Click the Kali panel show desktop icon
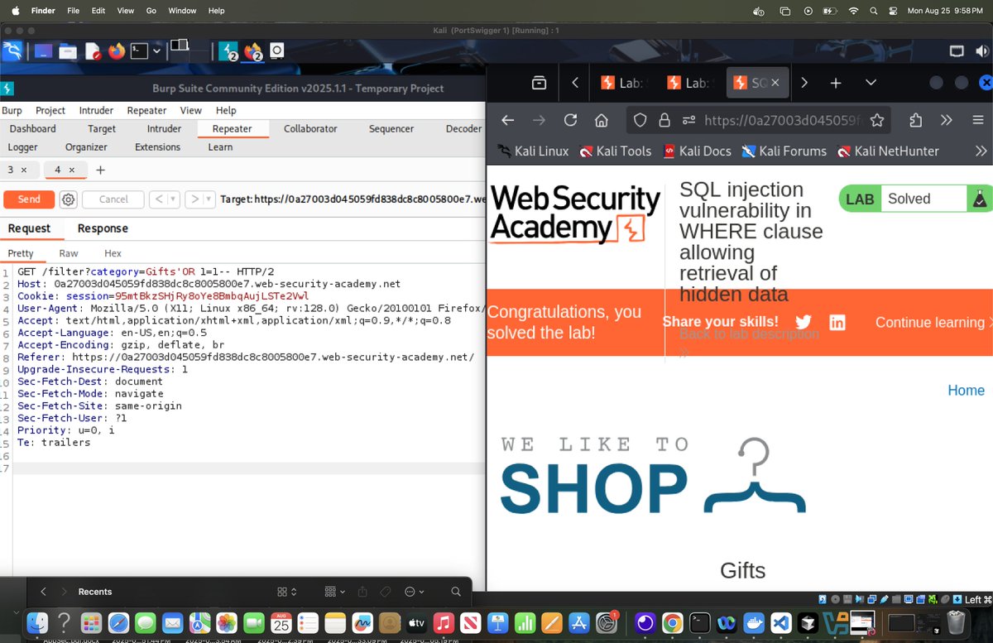The width and height of the screenshot is (993, 643). click(x=42, y=51)
